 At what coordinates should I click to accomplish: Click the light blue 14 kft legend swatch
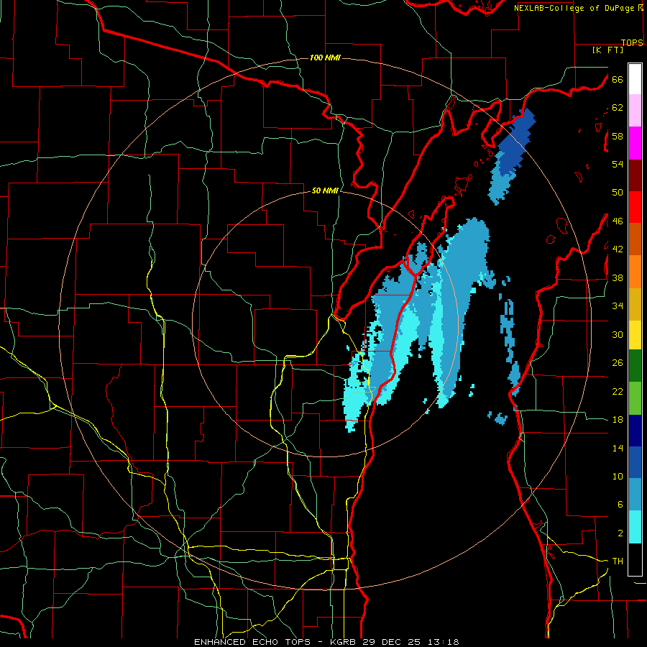tap(635, 495)
